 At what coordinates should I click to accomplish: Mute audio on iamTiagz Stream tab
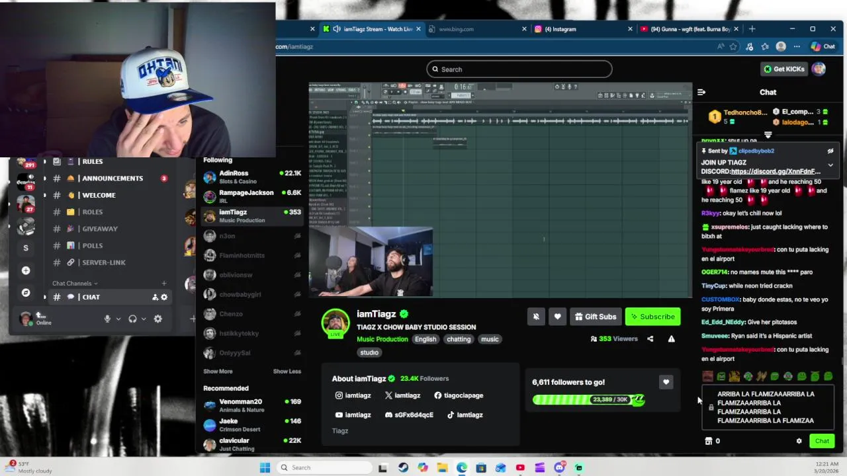[x=337, y=29]
